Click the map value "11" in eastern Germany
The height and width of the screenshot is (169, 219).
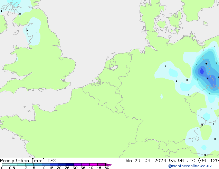tap(208, 79)
